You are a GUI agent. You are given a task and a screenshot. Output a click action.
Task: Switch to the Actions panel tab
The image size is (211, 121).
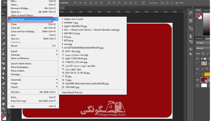coord(199,39)
